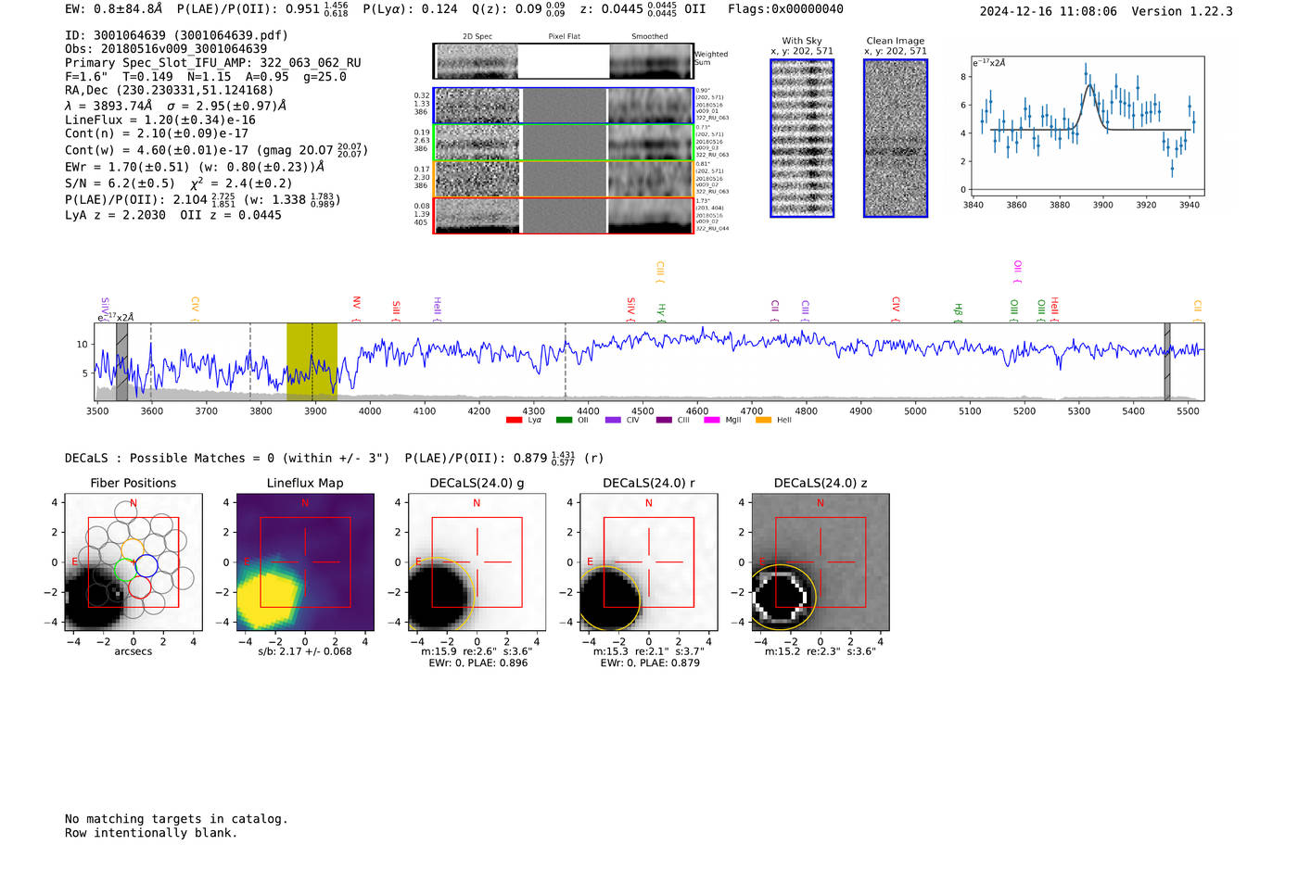Click the gray hatched bar near 3550
Viewport: 1298px width, 883px height.
121,361
